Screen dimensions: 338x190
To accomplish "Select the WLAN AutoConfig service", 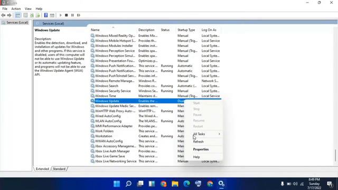I will coord(137,121).
